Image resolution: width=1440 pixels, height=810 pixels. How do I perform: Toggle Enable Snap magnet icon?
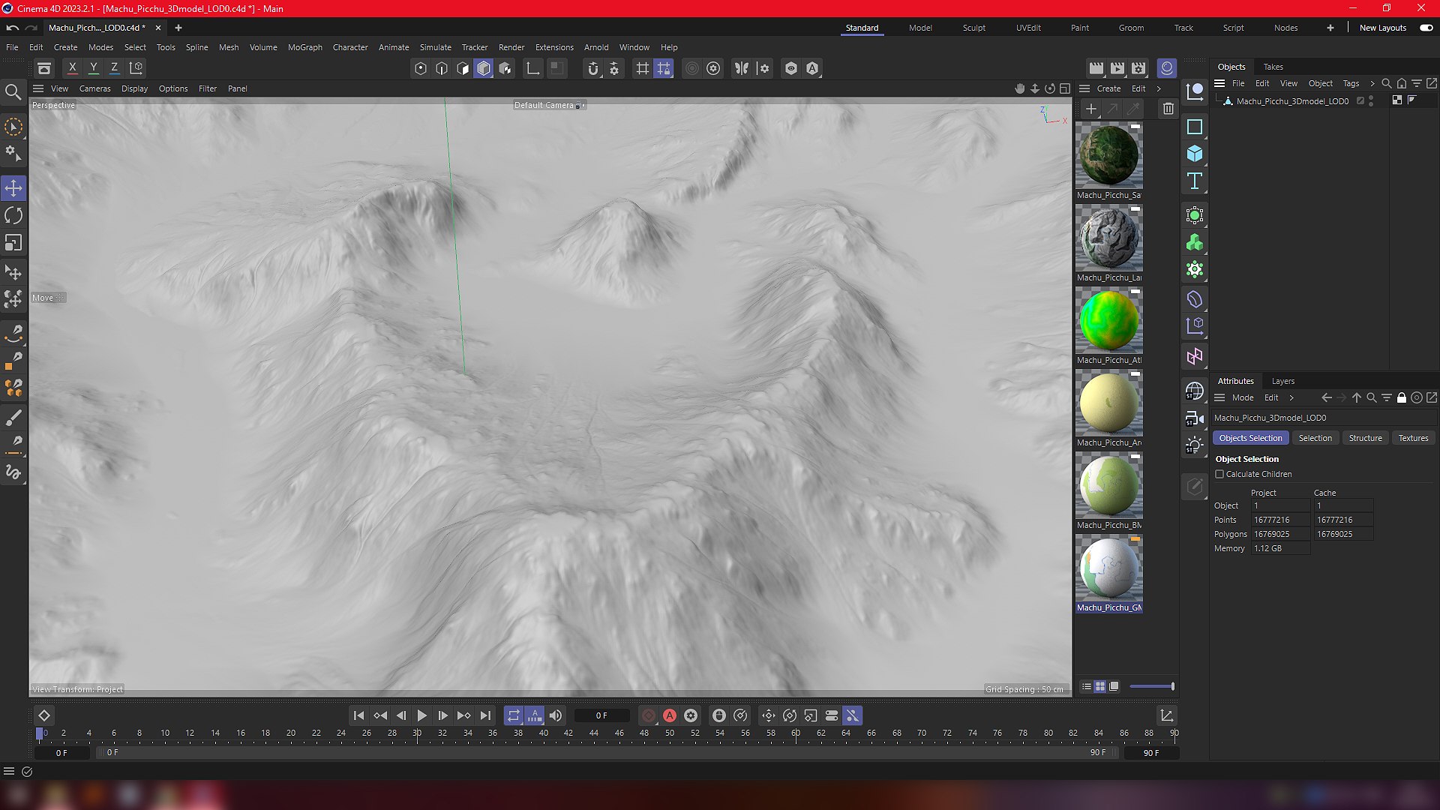593,68
